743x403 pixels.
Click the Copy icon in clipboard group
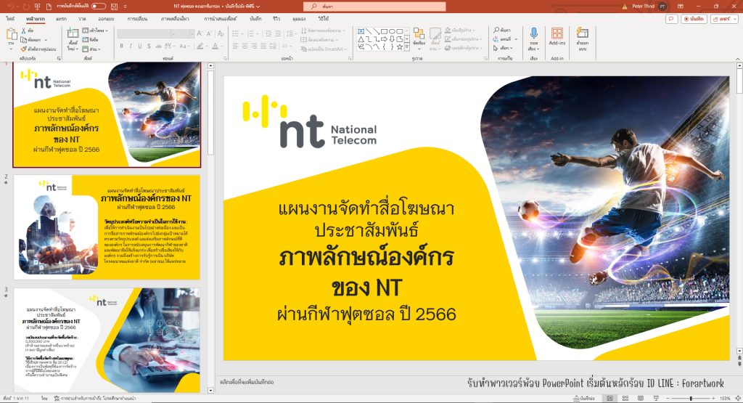pos(24,40)
